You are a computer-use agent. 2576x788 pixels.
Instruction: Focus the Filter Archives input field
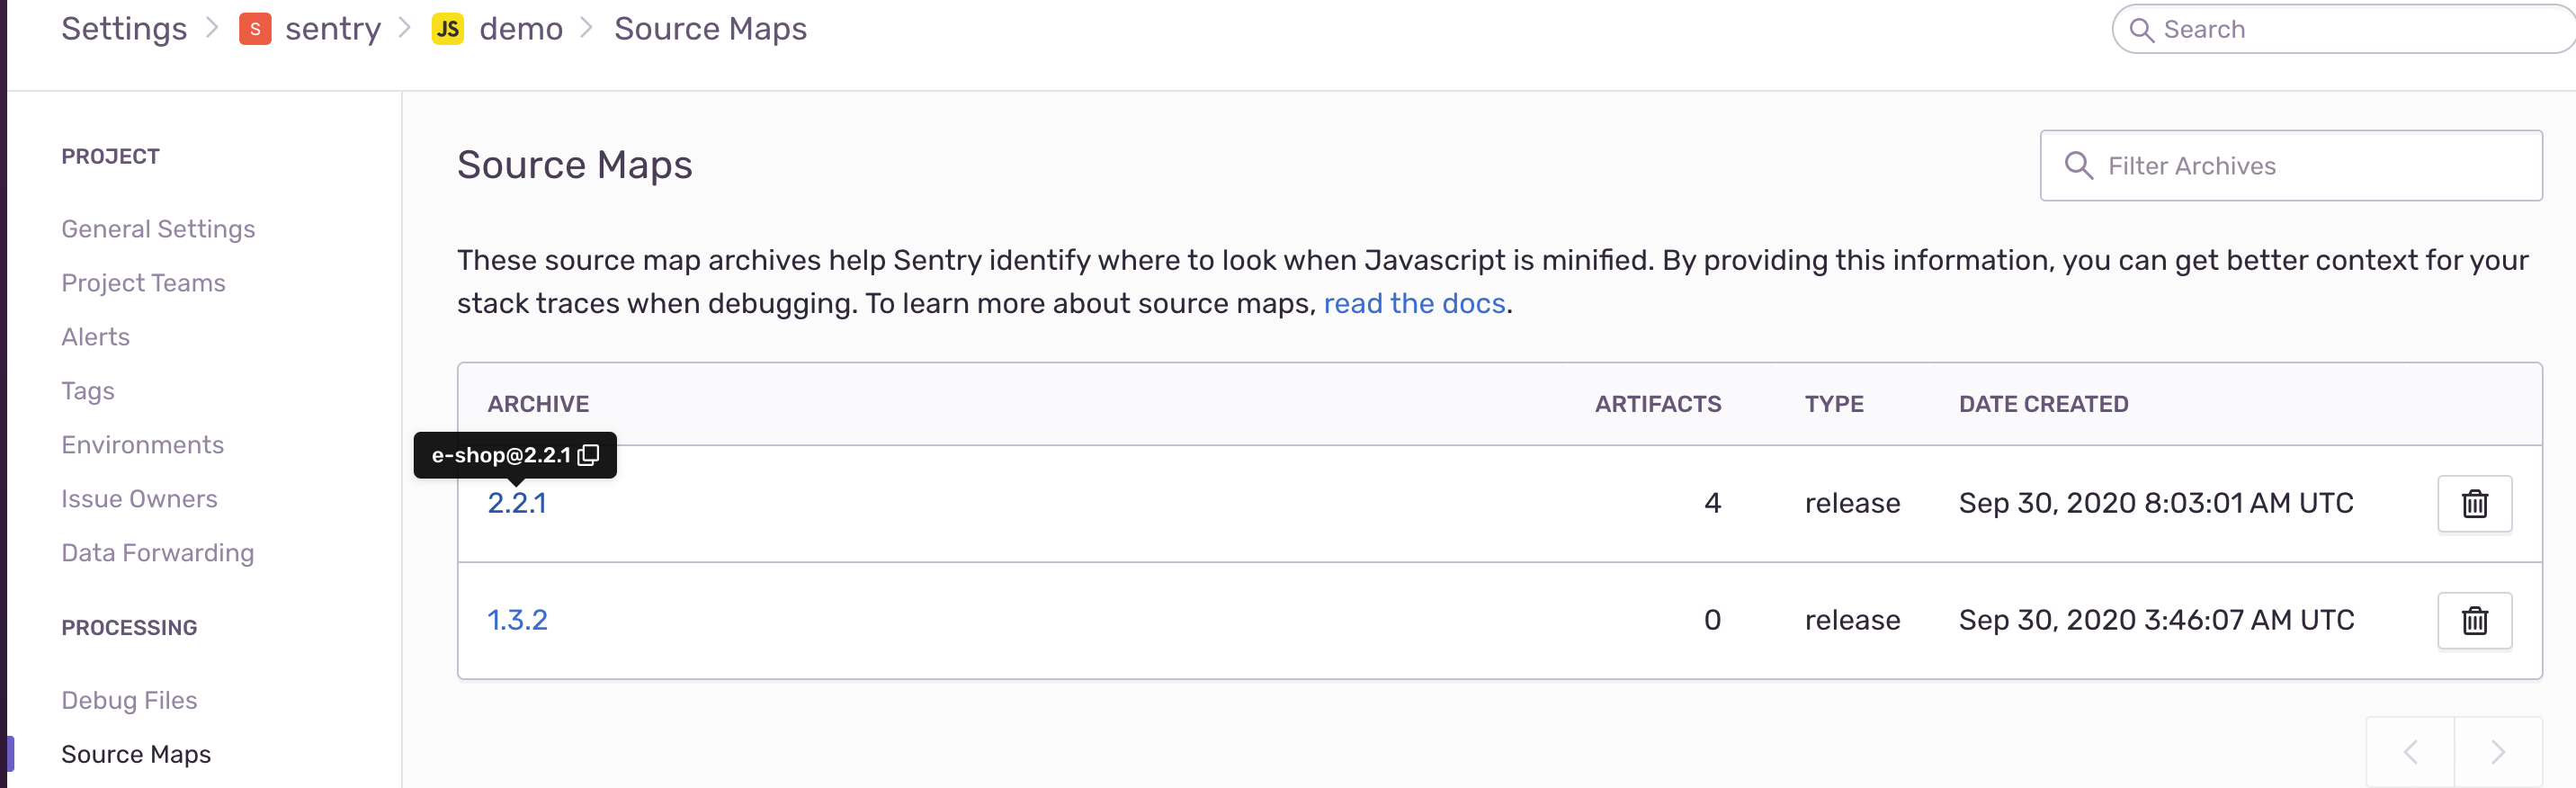(x=2291, y=166)
